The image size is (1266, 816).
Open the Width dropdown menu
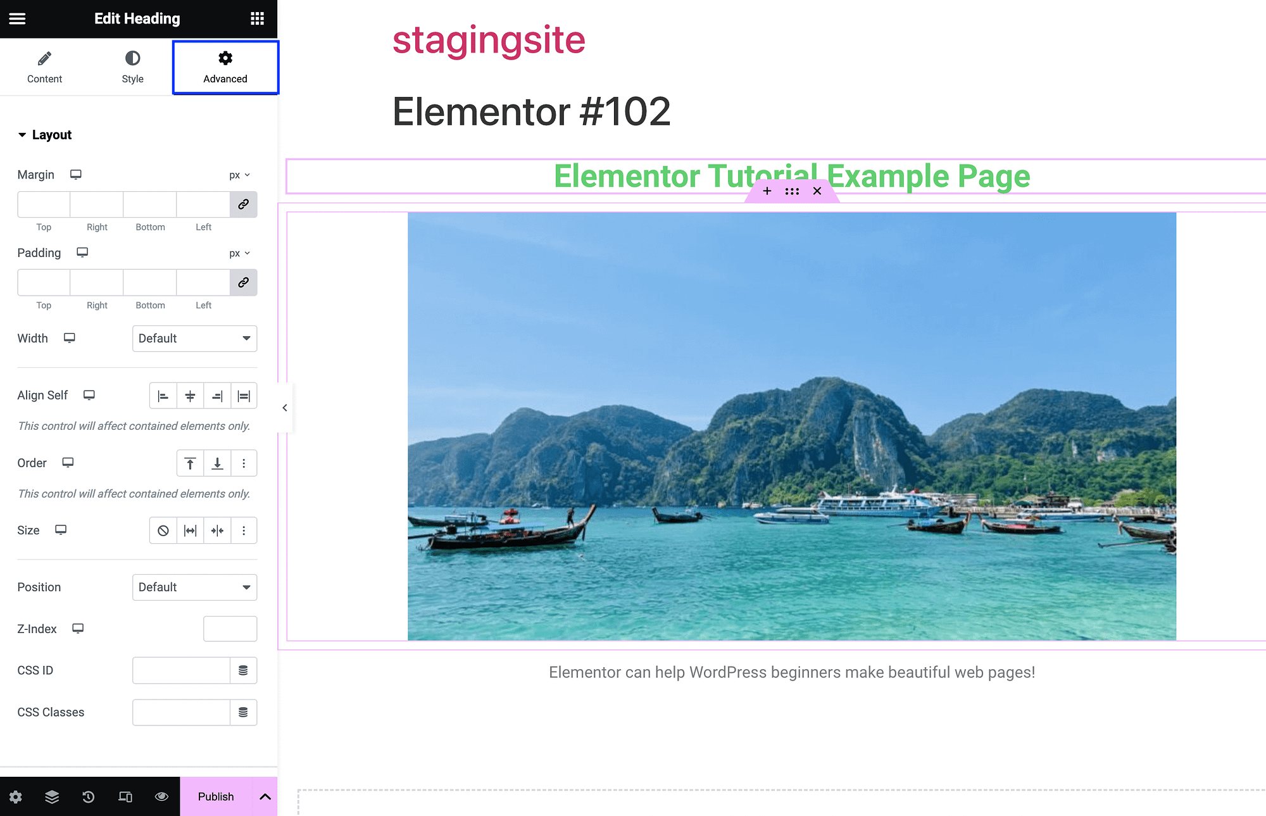coord(193,338)
